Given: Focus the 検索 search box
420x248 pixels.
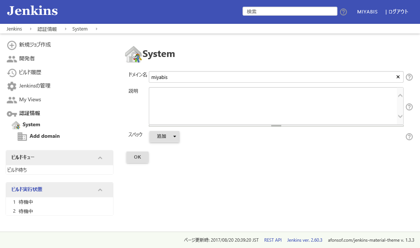Looking at the screenshot, I should tap(290, 11).
